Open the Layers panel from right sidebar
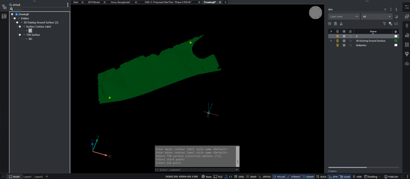The image size is (410, 179). [x=407, y=17]
